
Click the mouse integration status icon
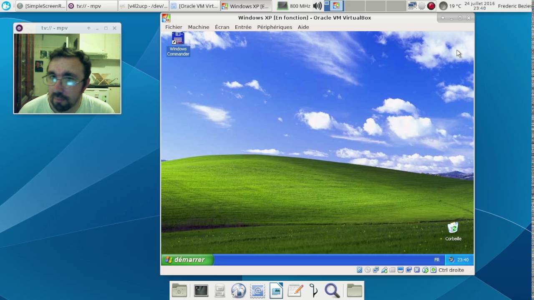point(425,270)
